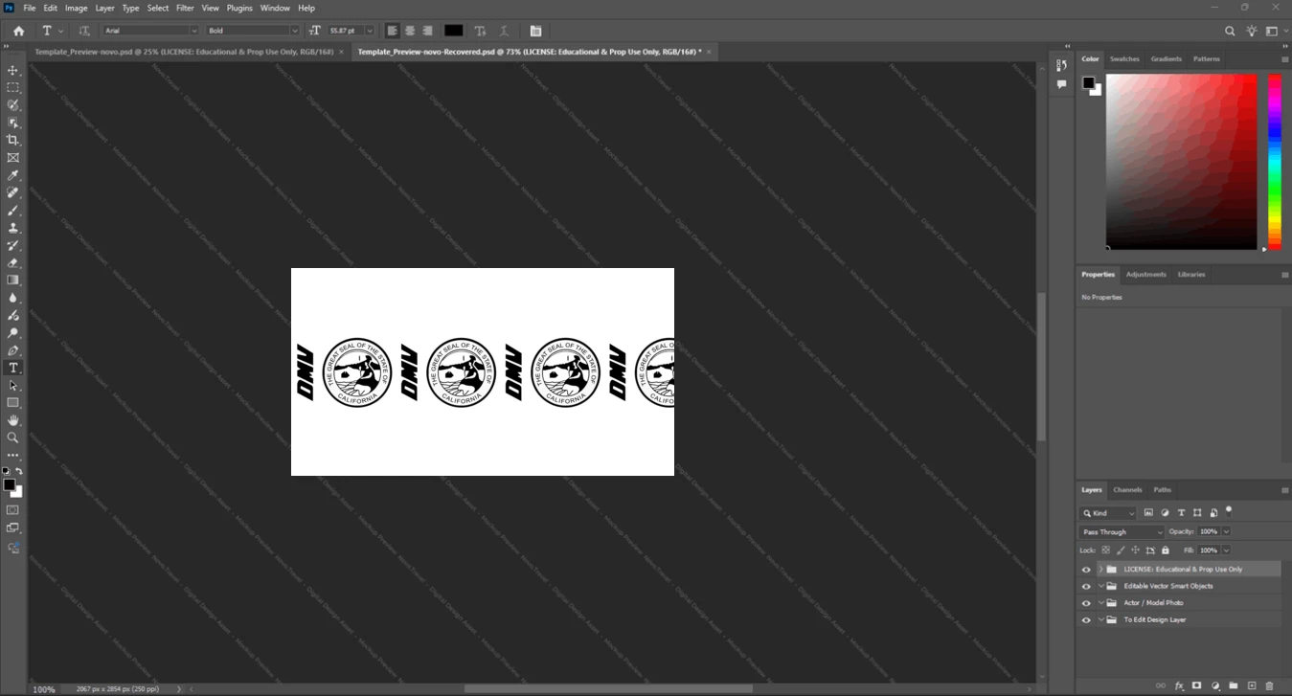Choose the Eyedropper tool
This screenshot has width=1292, height=696.
[13, 175]
